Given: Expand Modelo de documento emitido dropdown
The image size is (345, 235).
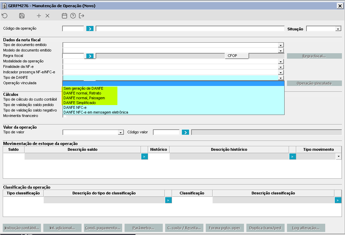Looking at the screenshot, I should [281, 50].
